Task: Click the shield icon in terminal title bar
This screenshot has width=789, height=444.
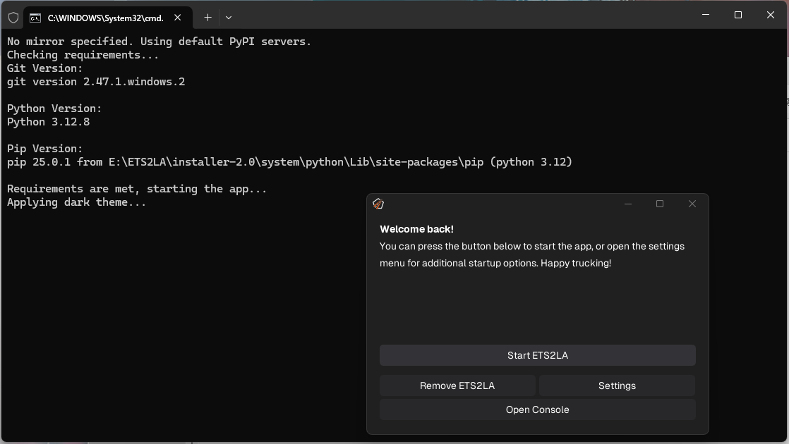Action: click(13, 18)
